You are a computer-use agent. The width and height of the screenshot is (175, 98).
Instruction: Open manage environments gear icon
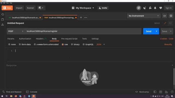tap(171, 16)
